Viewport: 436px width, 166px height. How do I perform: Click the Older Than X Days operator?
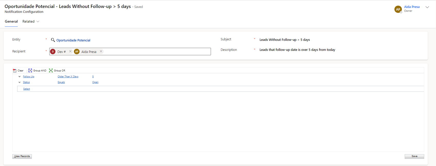[x=68, y=77]
